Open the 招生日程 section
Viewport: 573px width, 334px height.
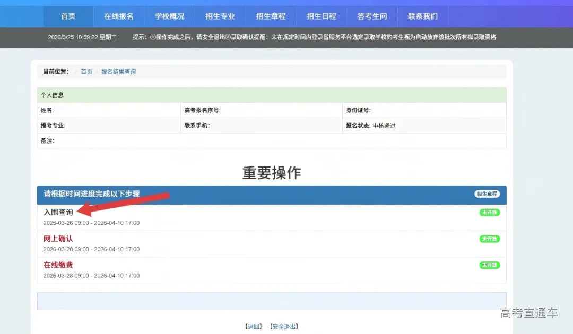click(x=322, y=16)
